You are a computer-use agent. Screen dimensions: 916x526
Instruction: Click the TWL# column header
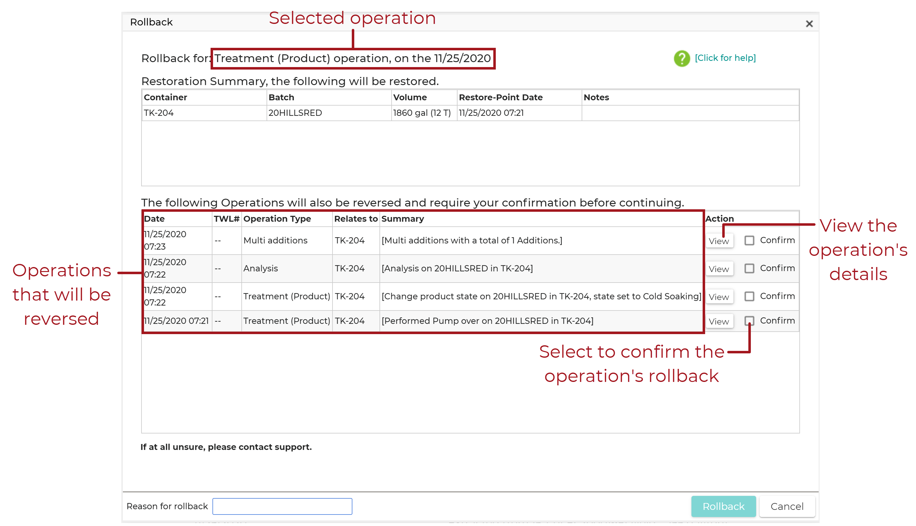point(226,219)
